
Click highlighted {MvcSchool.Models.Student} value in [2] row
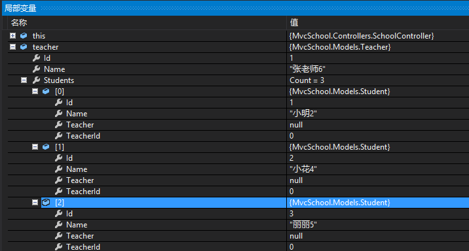point(340,203)
